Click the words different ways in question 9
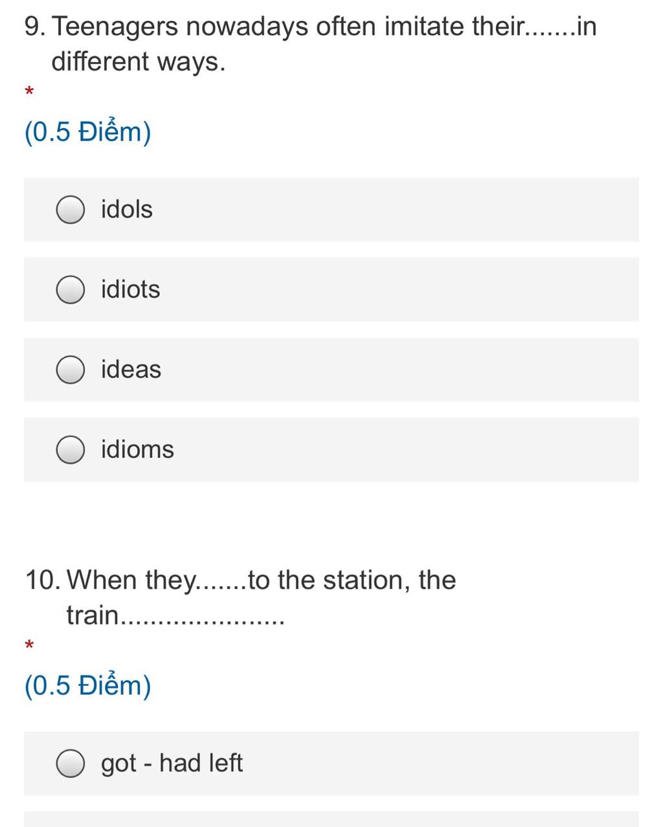This screenshot has width=663, height=827. pyautogui.click(x=138, y=62)
